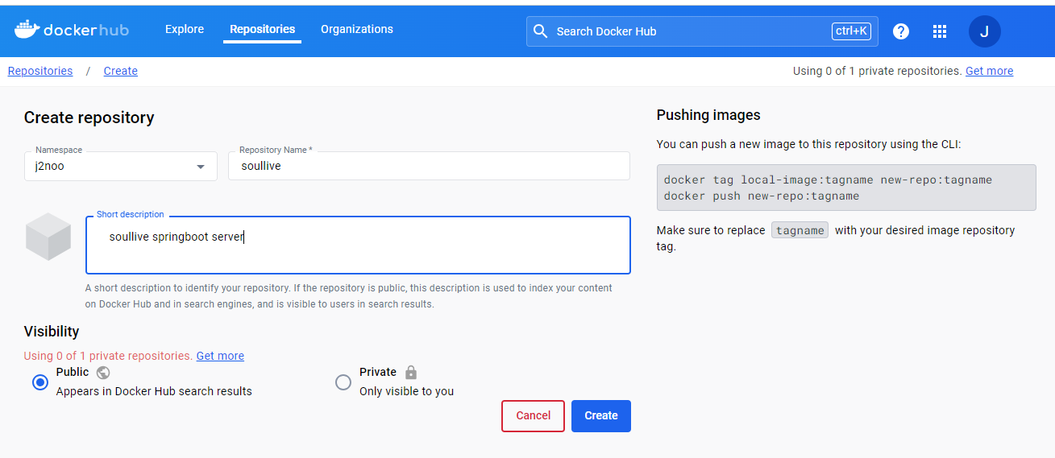Open the help question mark icon

click(x=901, y=31)
